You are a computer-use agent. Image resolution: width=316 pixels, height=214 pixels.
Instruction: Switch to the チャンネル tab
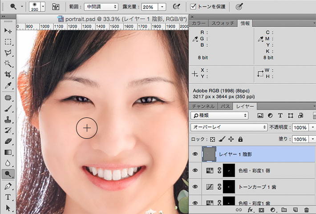(x=203, y=106)
